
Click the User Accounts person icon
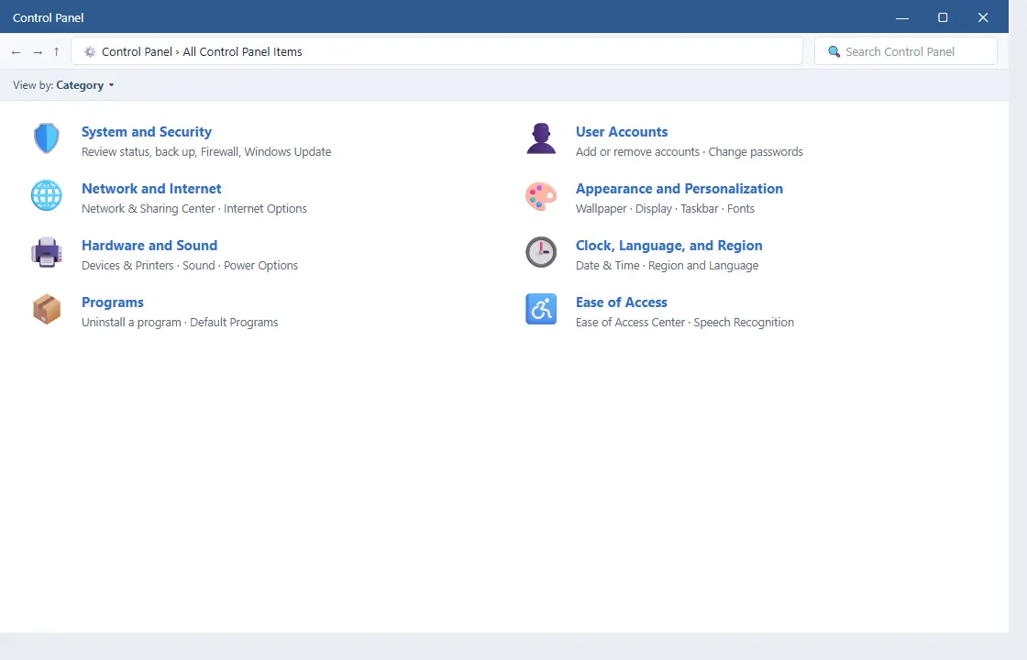(x=541, y=138)
